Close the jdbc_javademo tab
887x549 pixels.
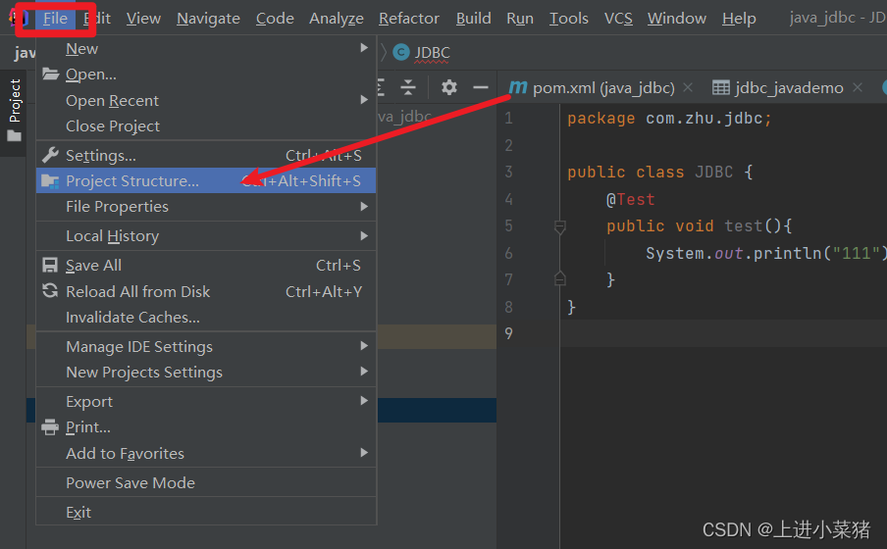pos(858,87)
